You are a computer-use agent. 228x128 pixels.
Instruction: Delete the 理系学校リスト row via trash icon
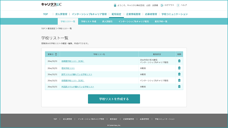pos(179,68)
